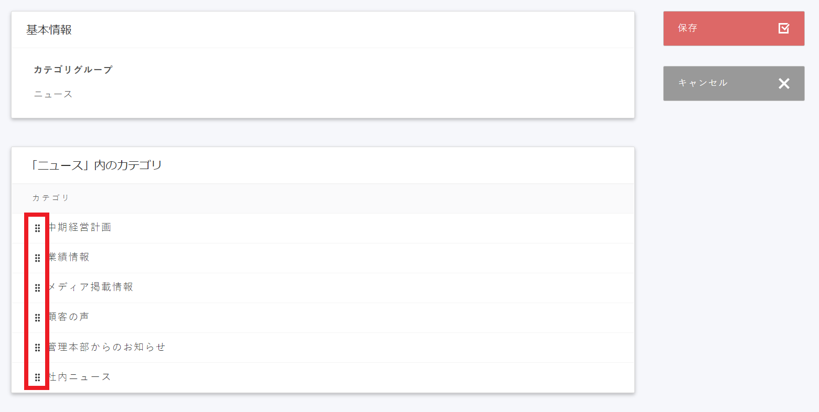Click the drag handle beside 管理本部からのお知らせ

tap(37, 347)
